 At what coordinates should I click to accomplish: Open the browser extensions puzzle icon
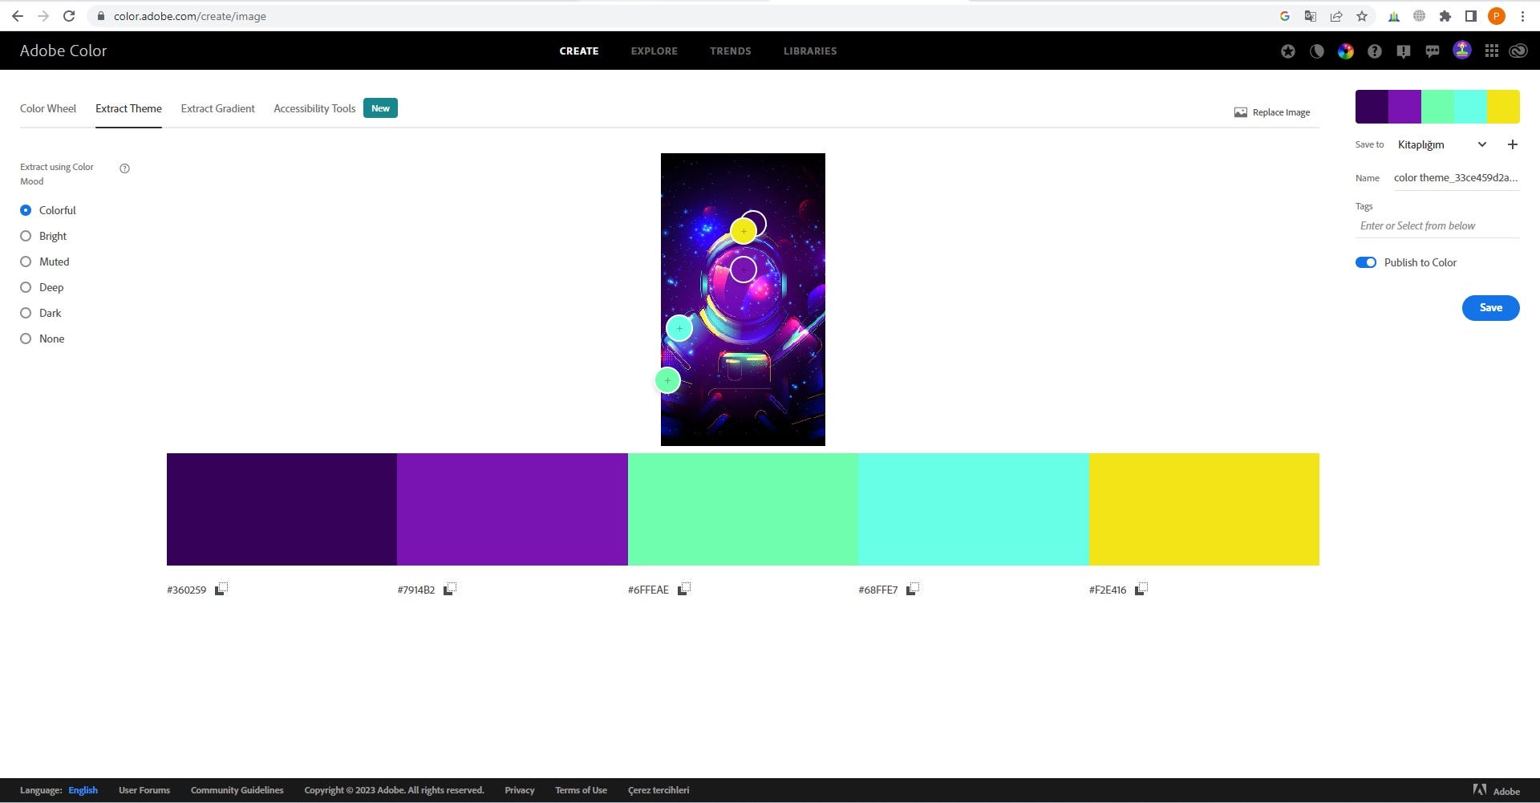point(1445,16)
